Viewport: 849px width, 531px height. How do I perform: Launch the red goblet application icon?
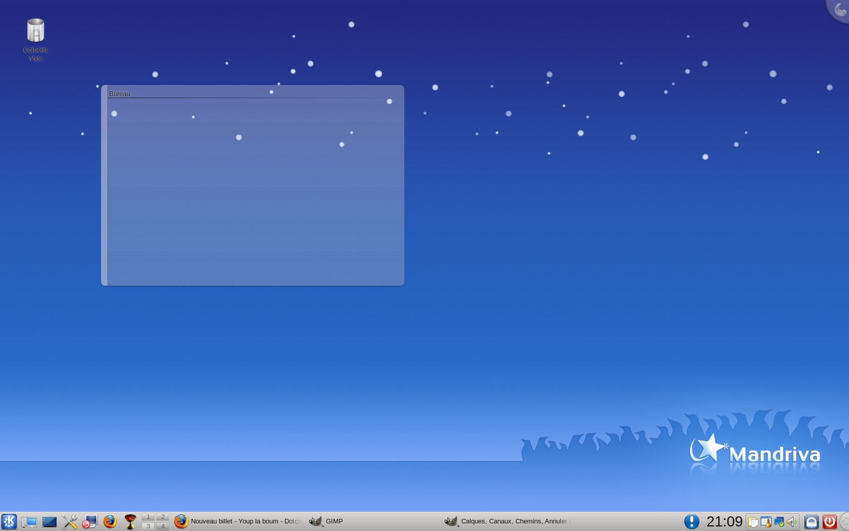click(x=130, y=521)
